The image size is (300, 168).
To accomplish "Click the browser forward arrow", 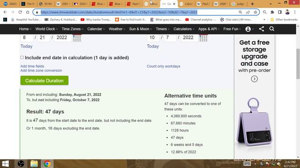I will click(x=13, y=12).
